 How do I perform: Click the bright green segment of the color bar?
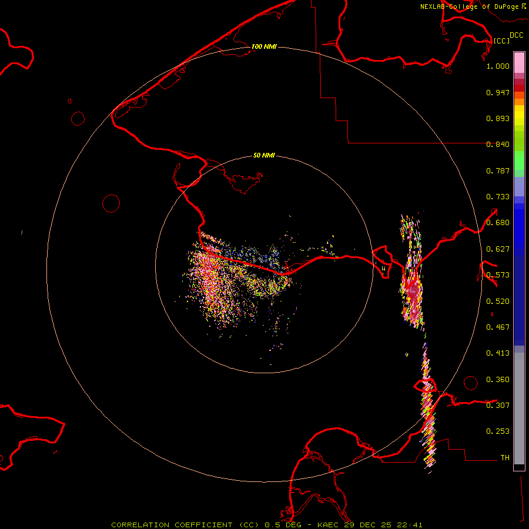pos(519,160)
